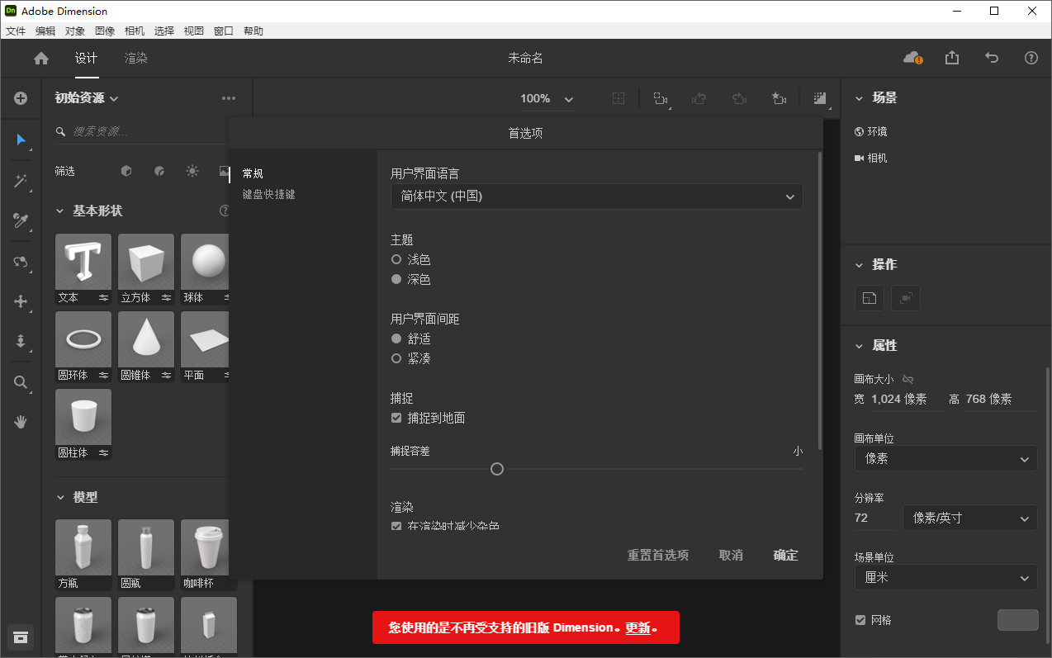Open the camera bookmarks star icon
Screen dimensions: 1052x658
pos(779,98)
